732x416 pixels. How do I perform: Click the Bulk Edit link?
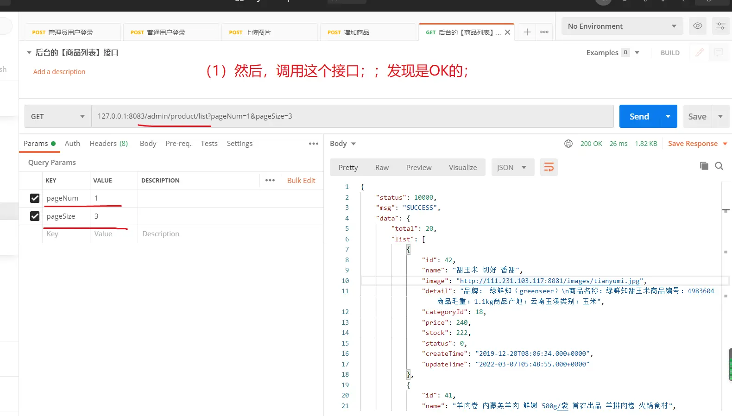(301, 180)
